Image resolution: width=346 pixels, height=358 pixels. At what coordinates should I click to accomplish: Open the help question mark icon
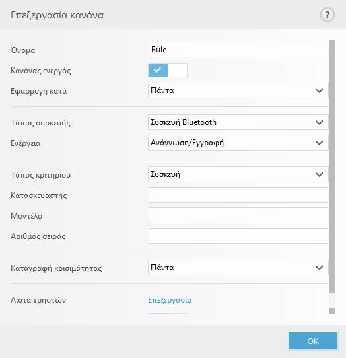pos(328,15)
